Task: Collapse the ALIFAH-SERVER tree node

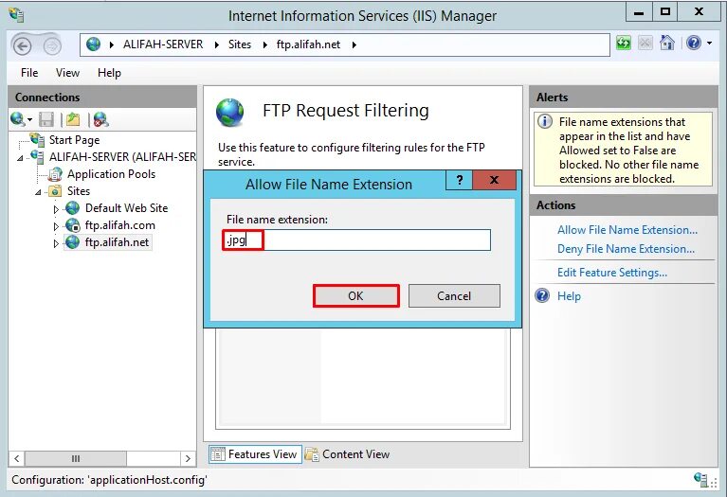Action: pos(20,158)
